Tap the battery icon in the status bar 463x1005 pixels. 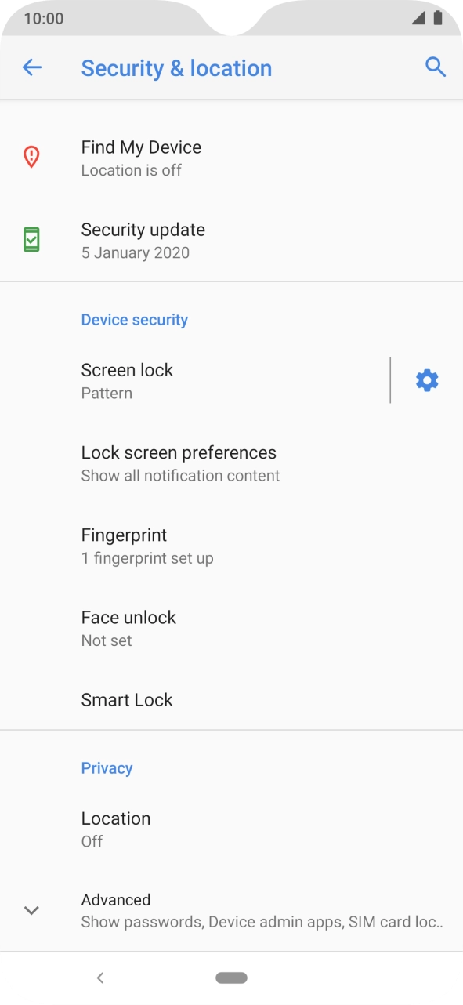click(x=436, y=17)
